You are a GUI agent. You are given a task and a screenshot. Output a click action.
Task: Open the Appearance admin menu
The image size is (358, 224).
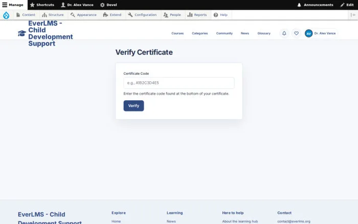(x=83, y=15)
